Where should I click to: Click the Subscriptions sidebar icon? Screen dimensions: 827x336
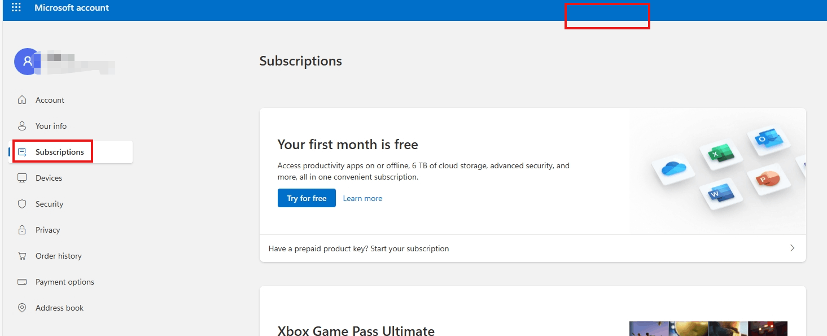pos(22,152)
